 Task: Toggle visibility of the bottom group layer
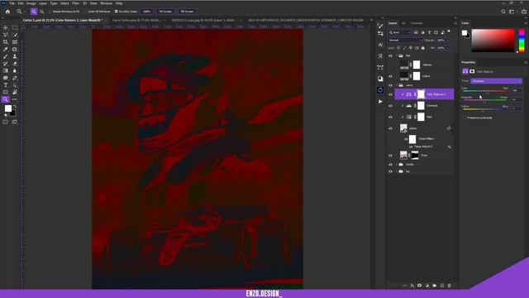click(391, 171)
